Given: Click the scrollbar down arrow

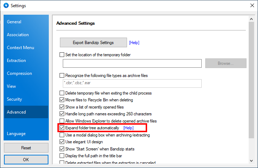Looking at the screenshot, I should coord(252,161).
